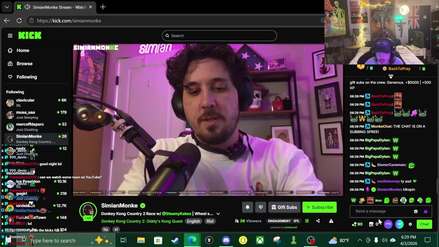Toggle stream notifications bell
The image size is (439, 247).
point(247,207)
